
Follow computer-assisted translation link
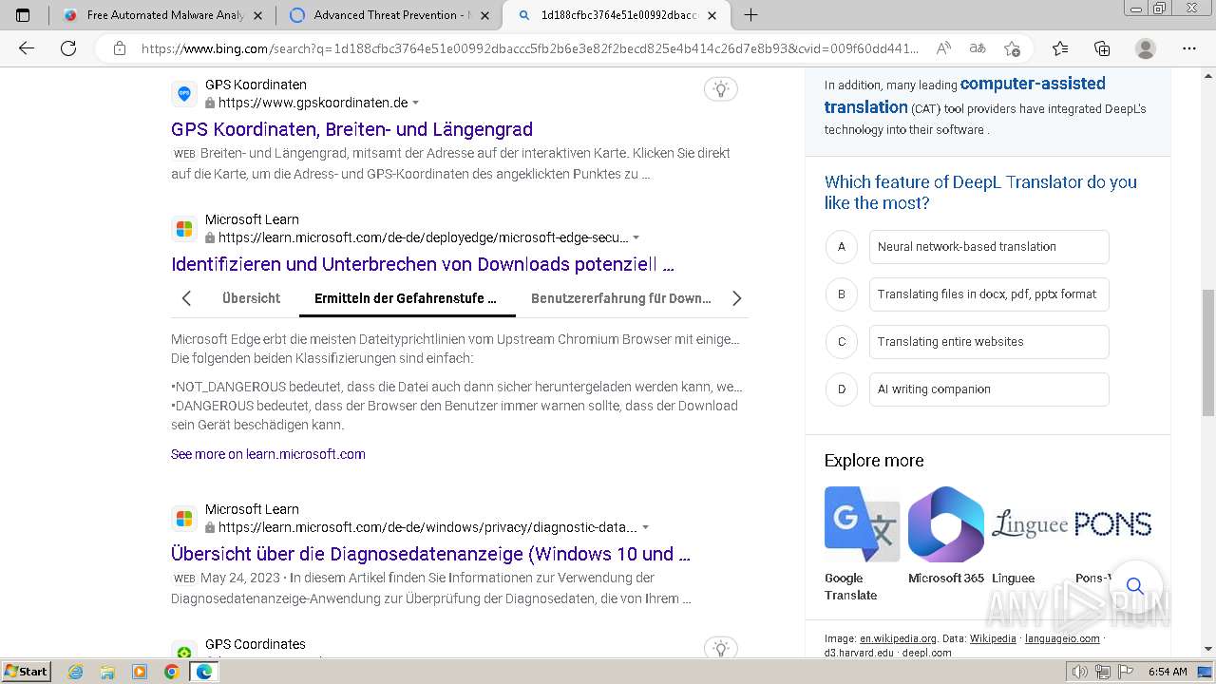pos(965,95)
